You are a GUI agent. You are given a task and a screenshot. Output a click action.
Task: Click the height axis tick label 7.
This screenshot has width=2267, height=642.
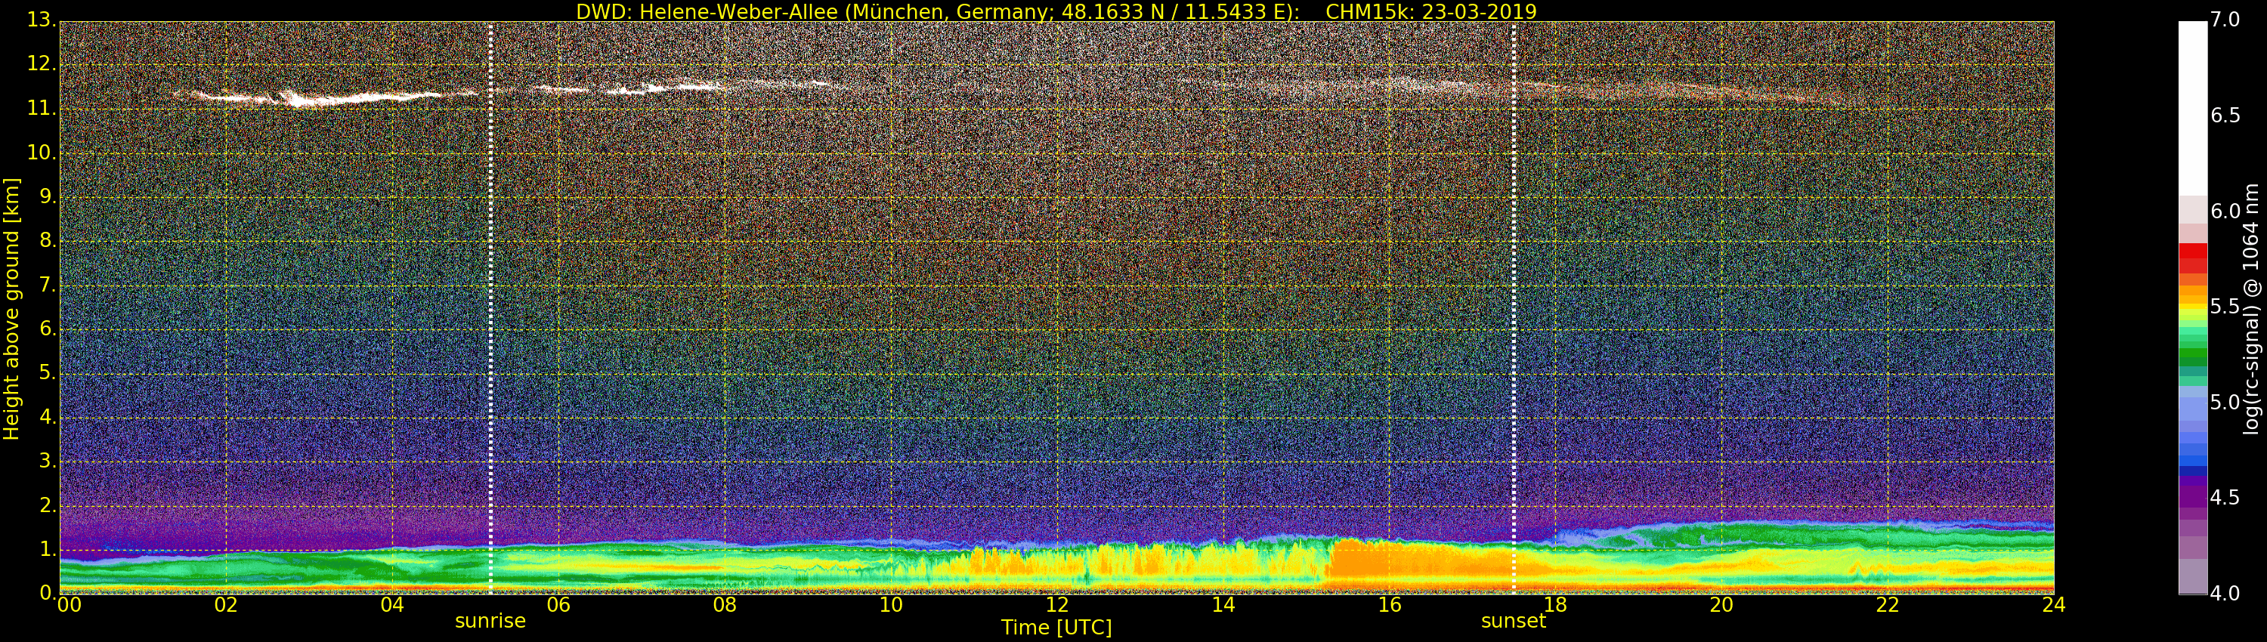pyautogui.click(x=47, y=285)
